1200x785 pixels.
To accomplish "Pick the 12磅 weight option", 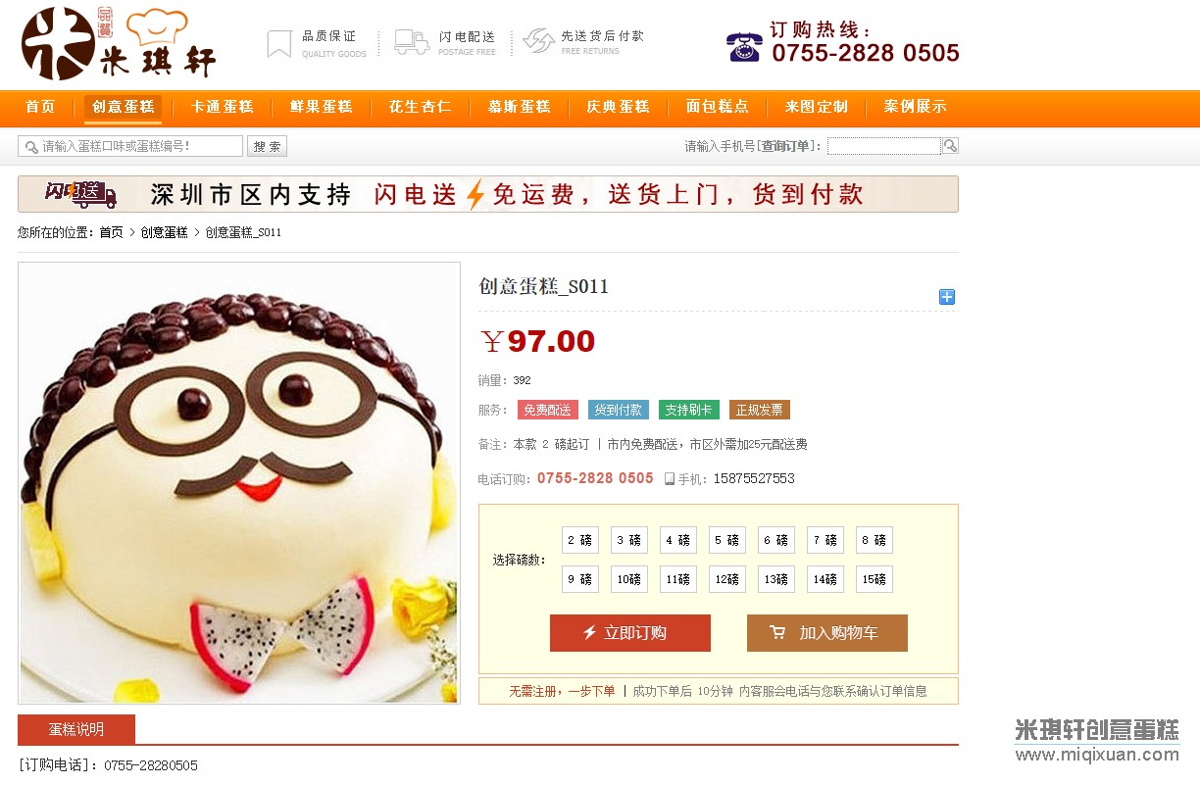I will tap(727, 579).
